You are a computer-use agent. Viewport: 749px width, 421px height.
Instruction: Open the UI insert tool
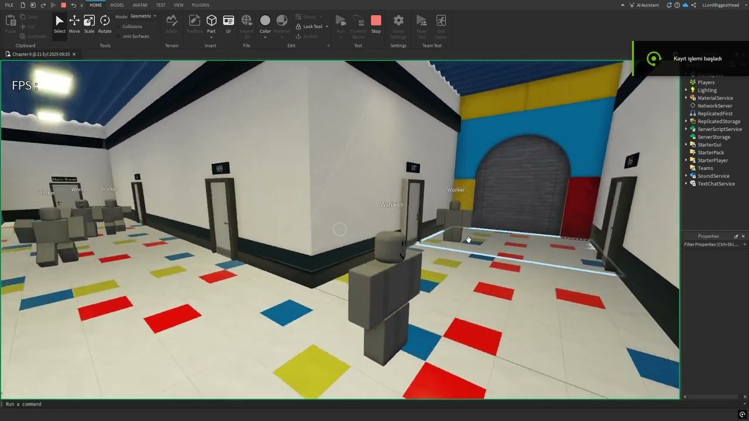228,24
